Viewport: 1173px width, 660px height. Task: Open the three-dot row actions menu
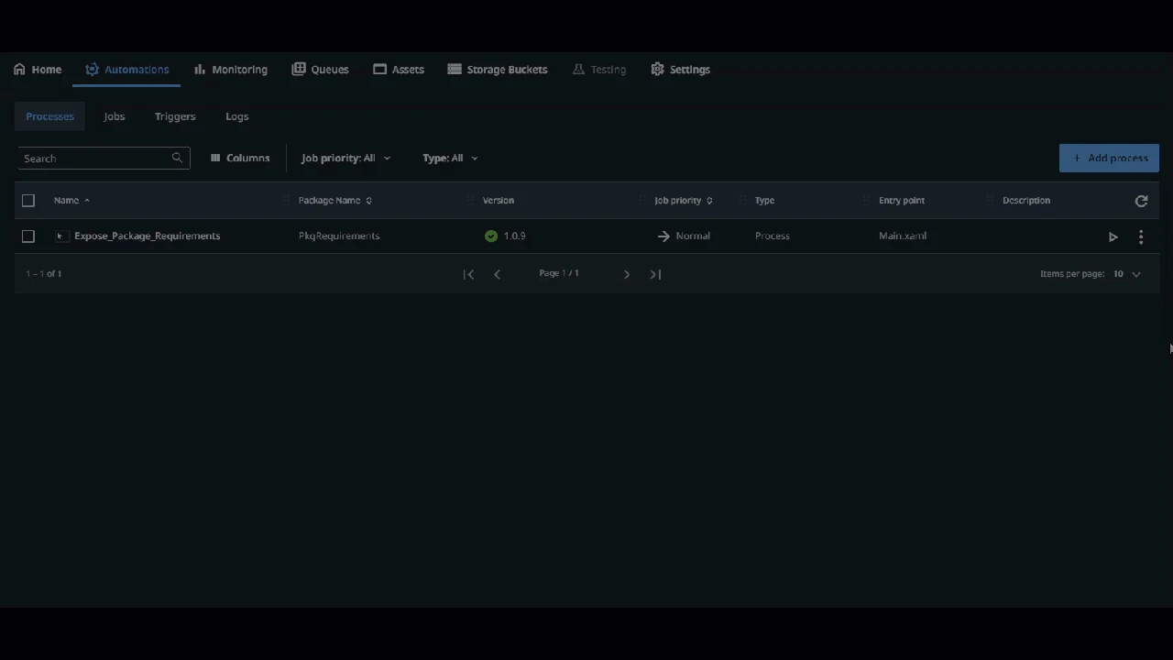1141,236
